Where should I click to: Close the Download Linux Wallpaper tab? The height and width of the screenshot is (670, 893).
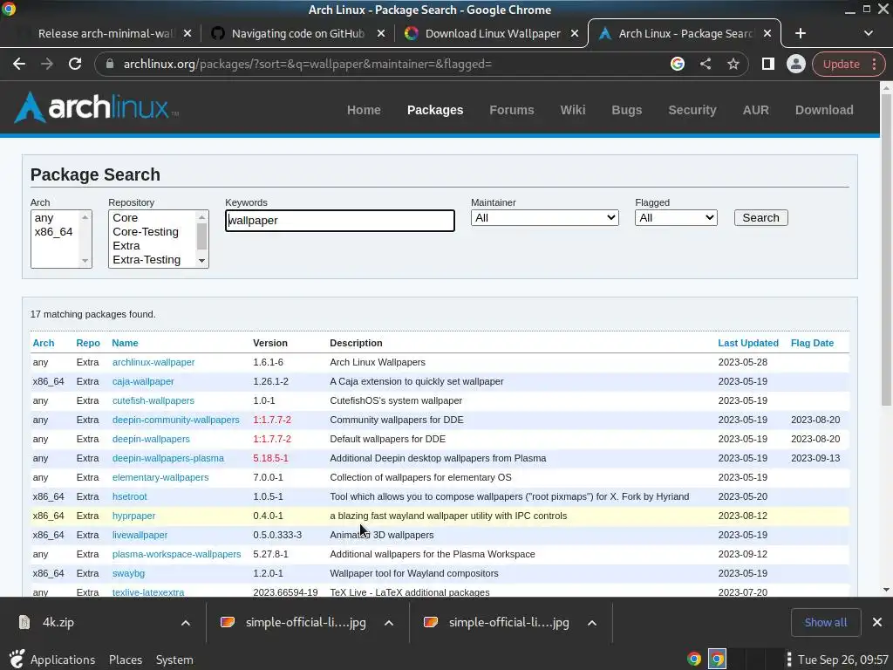pyautogui.click(x=575, y=34)
